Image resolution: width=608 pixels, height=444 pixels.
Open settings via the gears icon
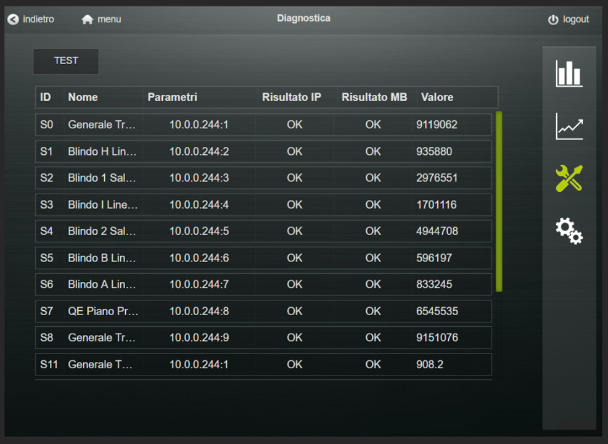tap(569, 231)
